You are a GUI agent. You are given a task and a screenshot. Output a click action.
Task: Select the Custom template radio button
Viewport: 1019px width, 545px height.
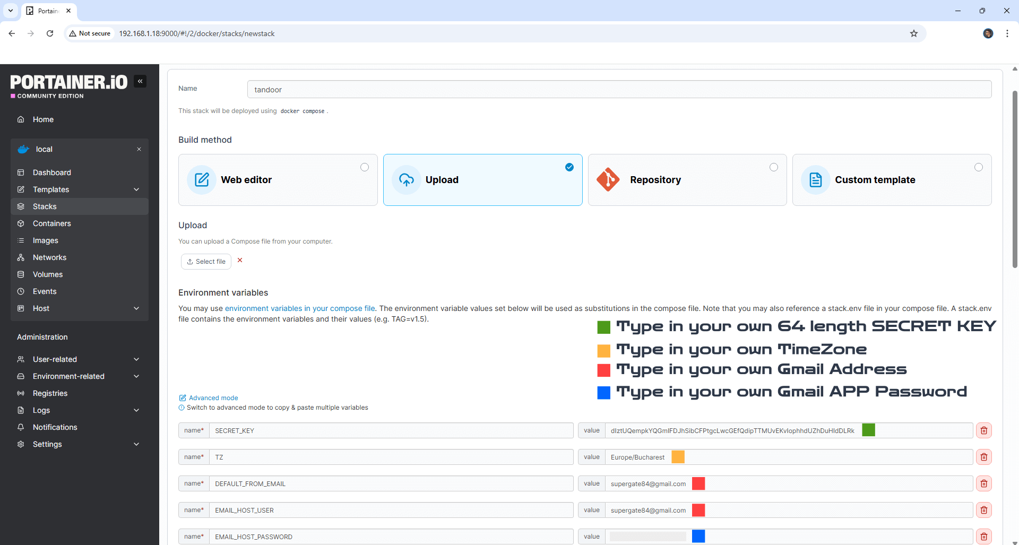click(978, 167)
